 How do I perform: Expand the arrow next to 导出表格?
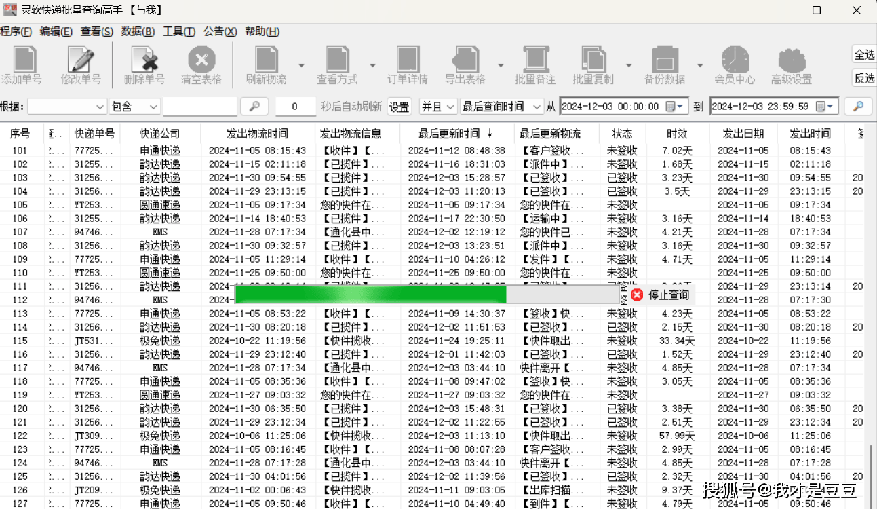click(501, 65)
